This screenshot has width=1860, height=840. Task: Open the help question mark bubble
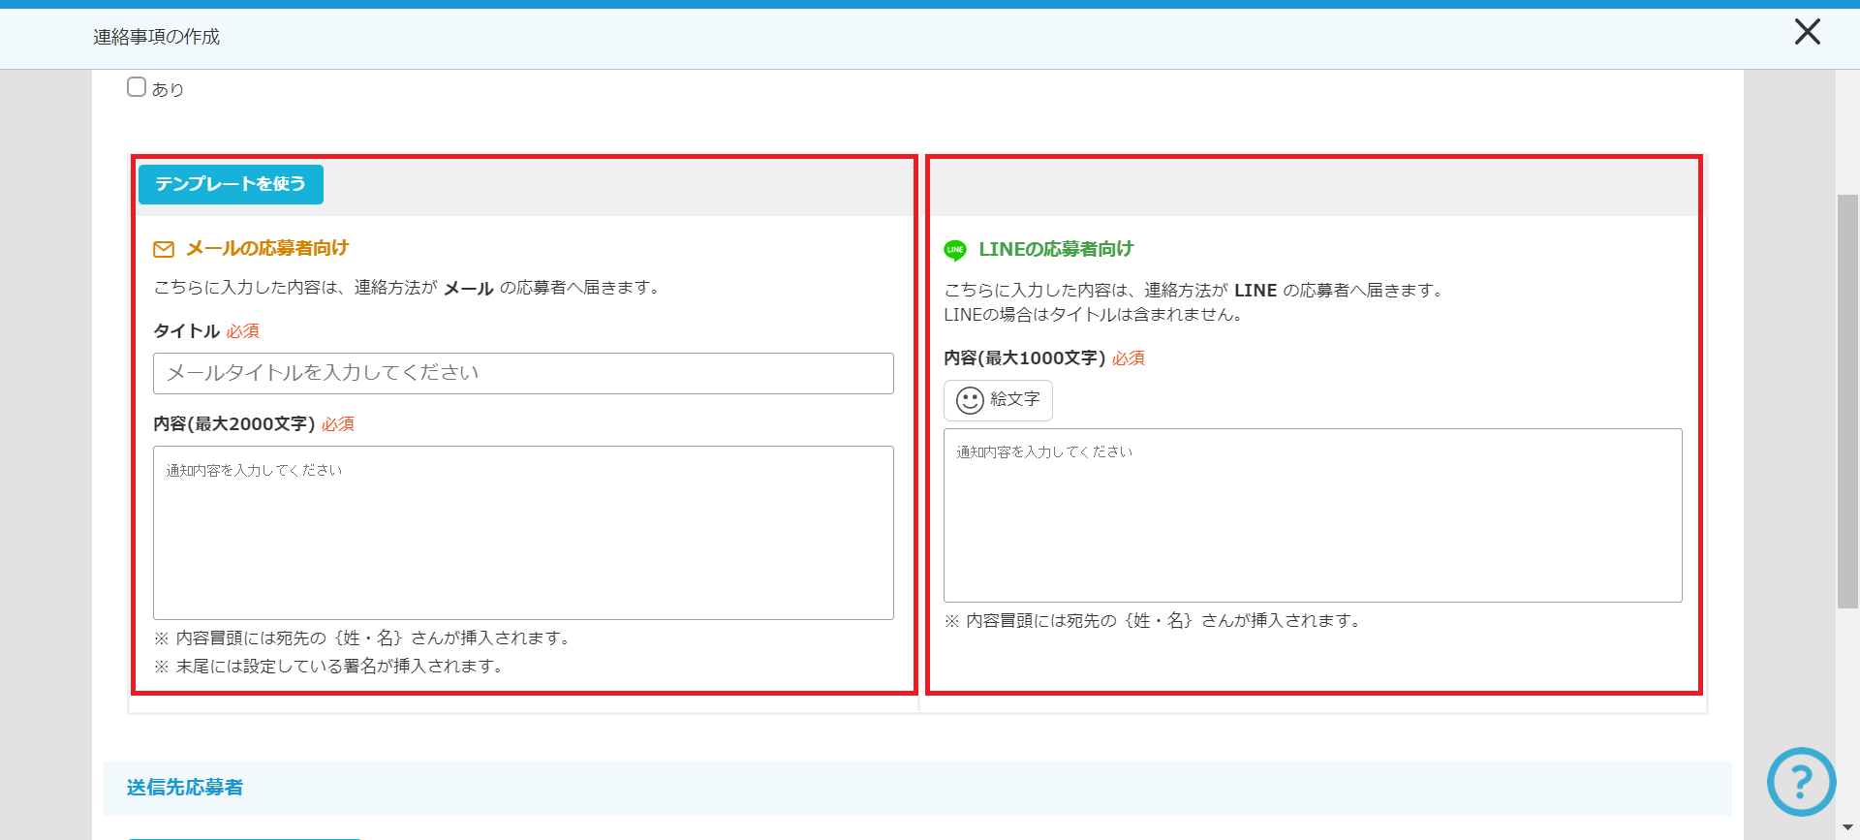1801,781
